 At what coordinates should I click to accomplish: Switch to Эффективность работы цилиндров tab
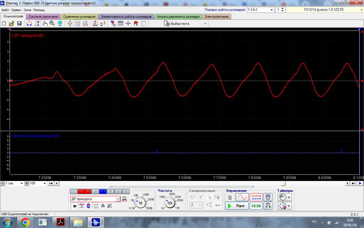[126, 16]
